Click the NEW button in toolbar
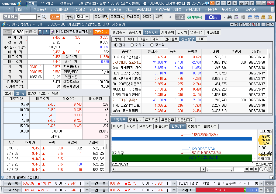 pos(55,17)
